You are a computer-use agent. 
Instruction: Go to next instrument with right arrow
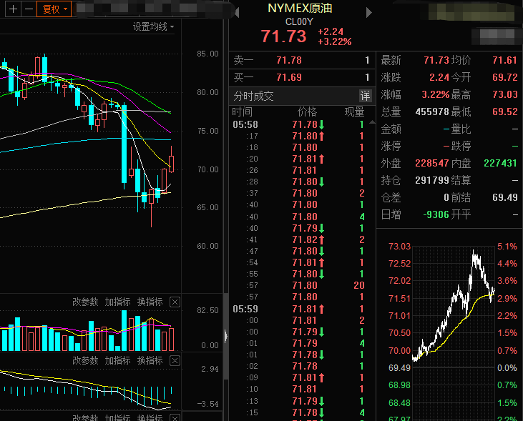368,13
